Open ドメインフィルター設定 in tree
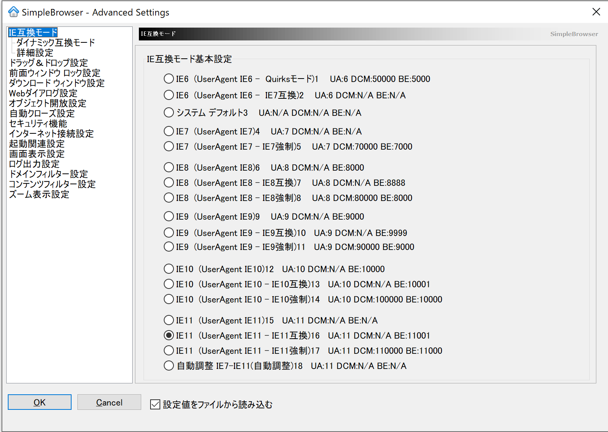Screen dimensions: 608x432 [x=49, y=174]
